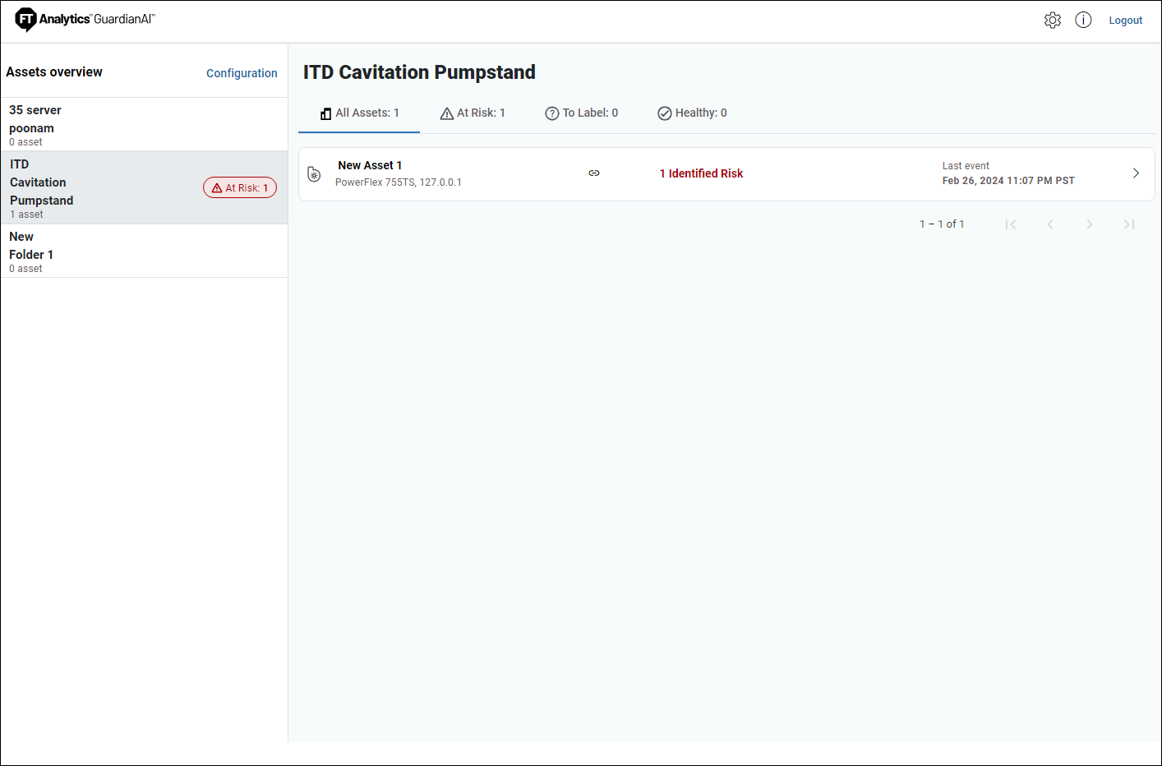Click the Logout link
1162x766 pixels.
(1125, 21)
